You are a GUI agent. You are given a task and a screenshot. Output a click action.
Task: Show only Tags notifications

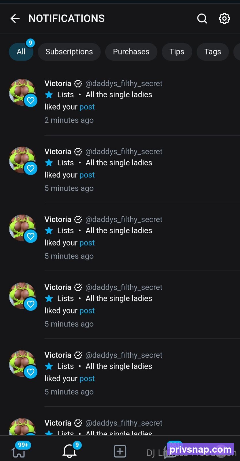click(213, 52)
